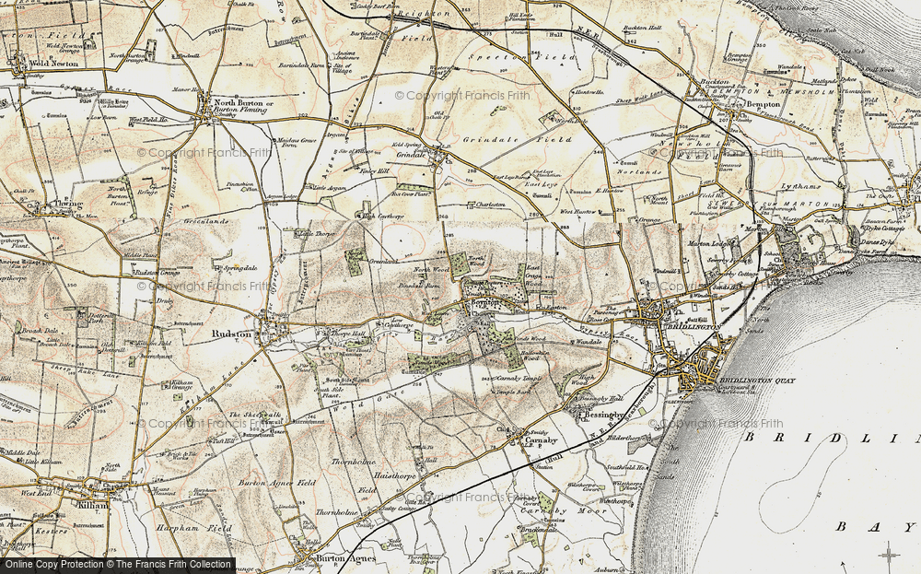Click the Charleston farm label
The height and width of the screenshot is (574, 921).
pyautogui.click(x=491, y=205)
